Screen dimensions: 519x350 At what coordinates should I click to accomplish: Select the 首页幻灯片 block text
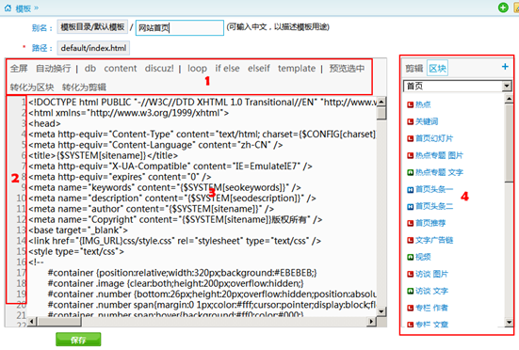tap(434, 138)
